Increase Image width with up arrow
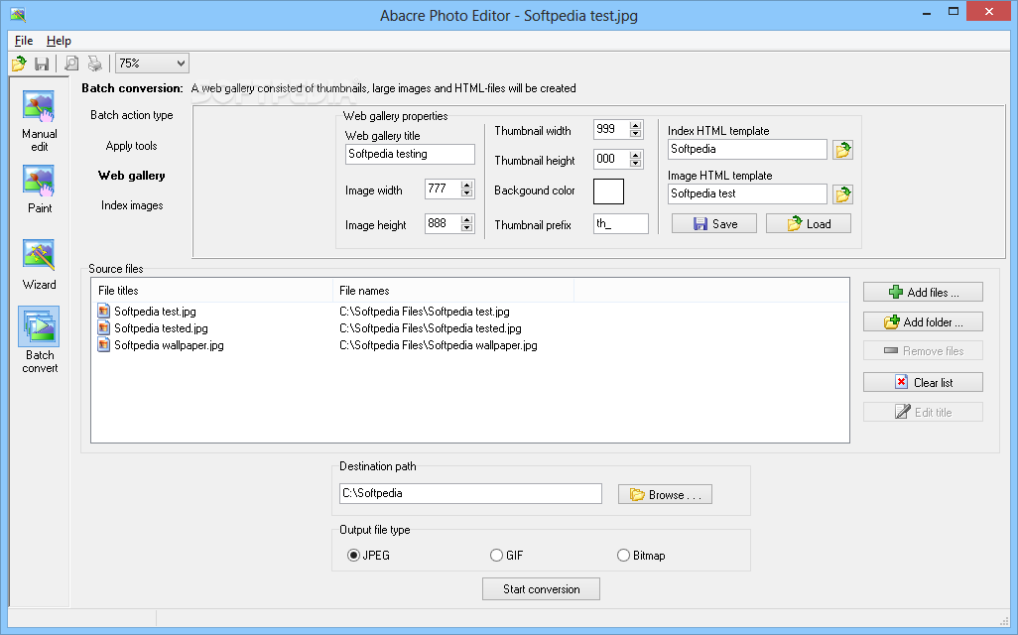Viewport: 1018px width, 635px height. [x=466, y=185]
